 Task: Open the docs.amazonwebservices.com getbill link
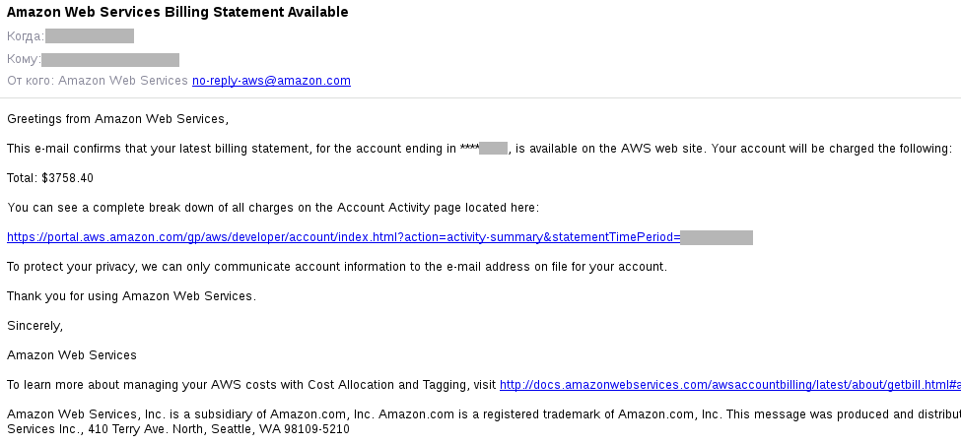click(730, 385)
